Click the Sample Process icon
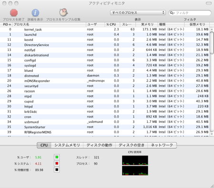Image resolution: width=214 pixels, height=188 pixels. click(x=63, y=12)
